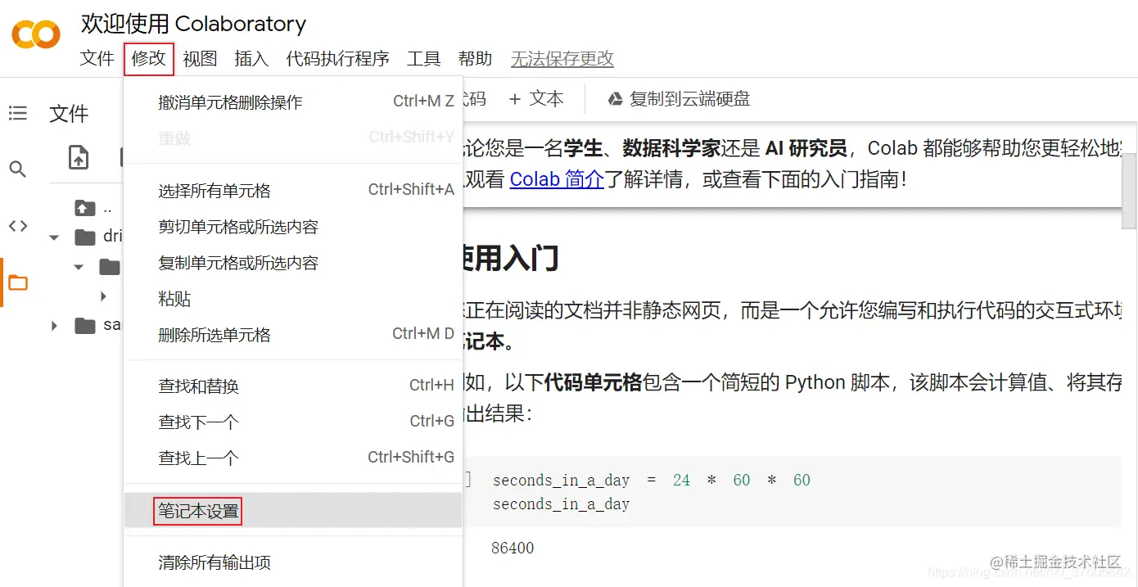Open the 帮助 menu
Image resolution: width=1138 pixels, height=587 pixels.
476,59
